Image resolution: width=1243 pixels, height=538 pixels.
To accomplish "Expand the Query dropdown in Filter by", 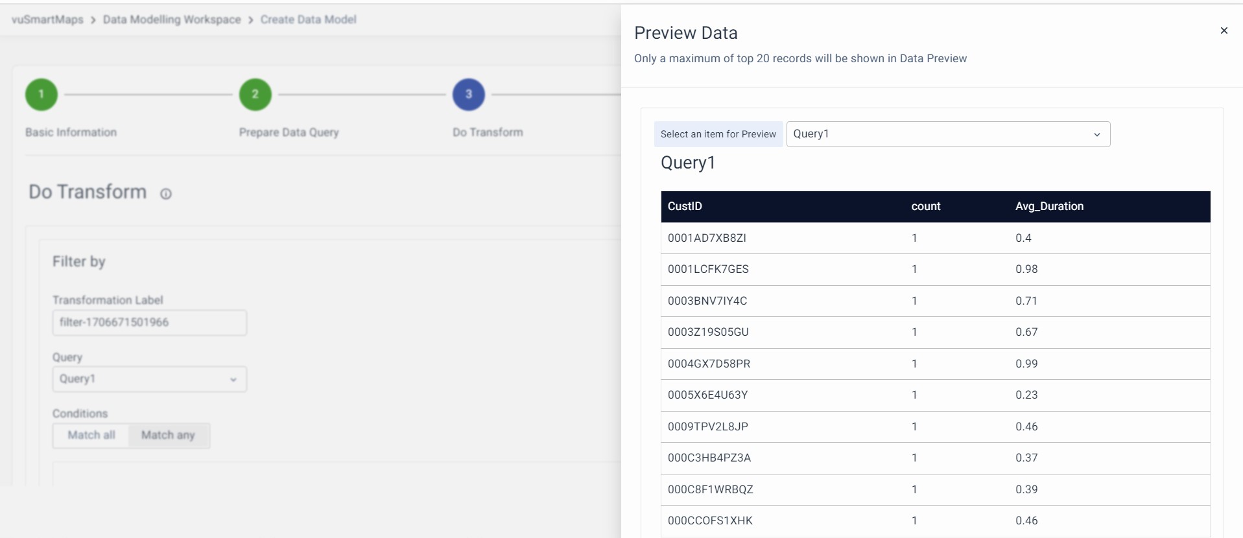I will click(149, 379).
